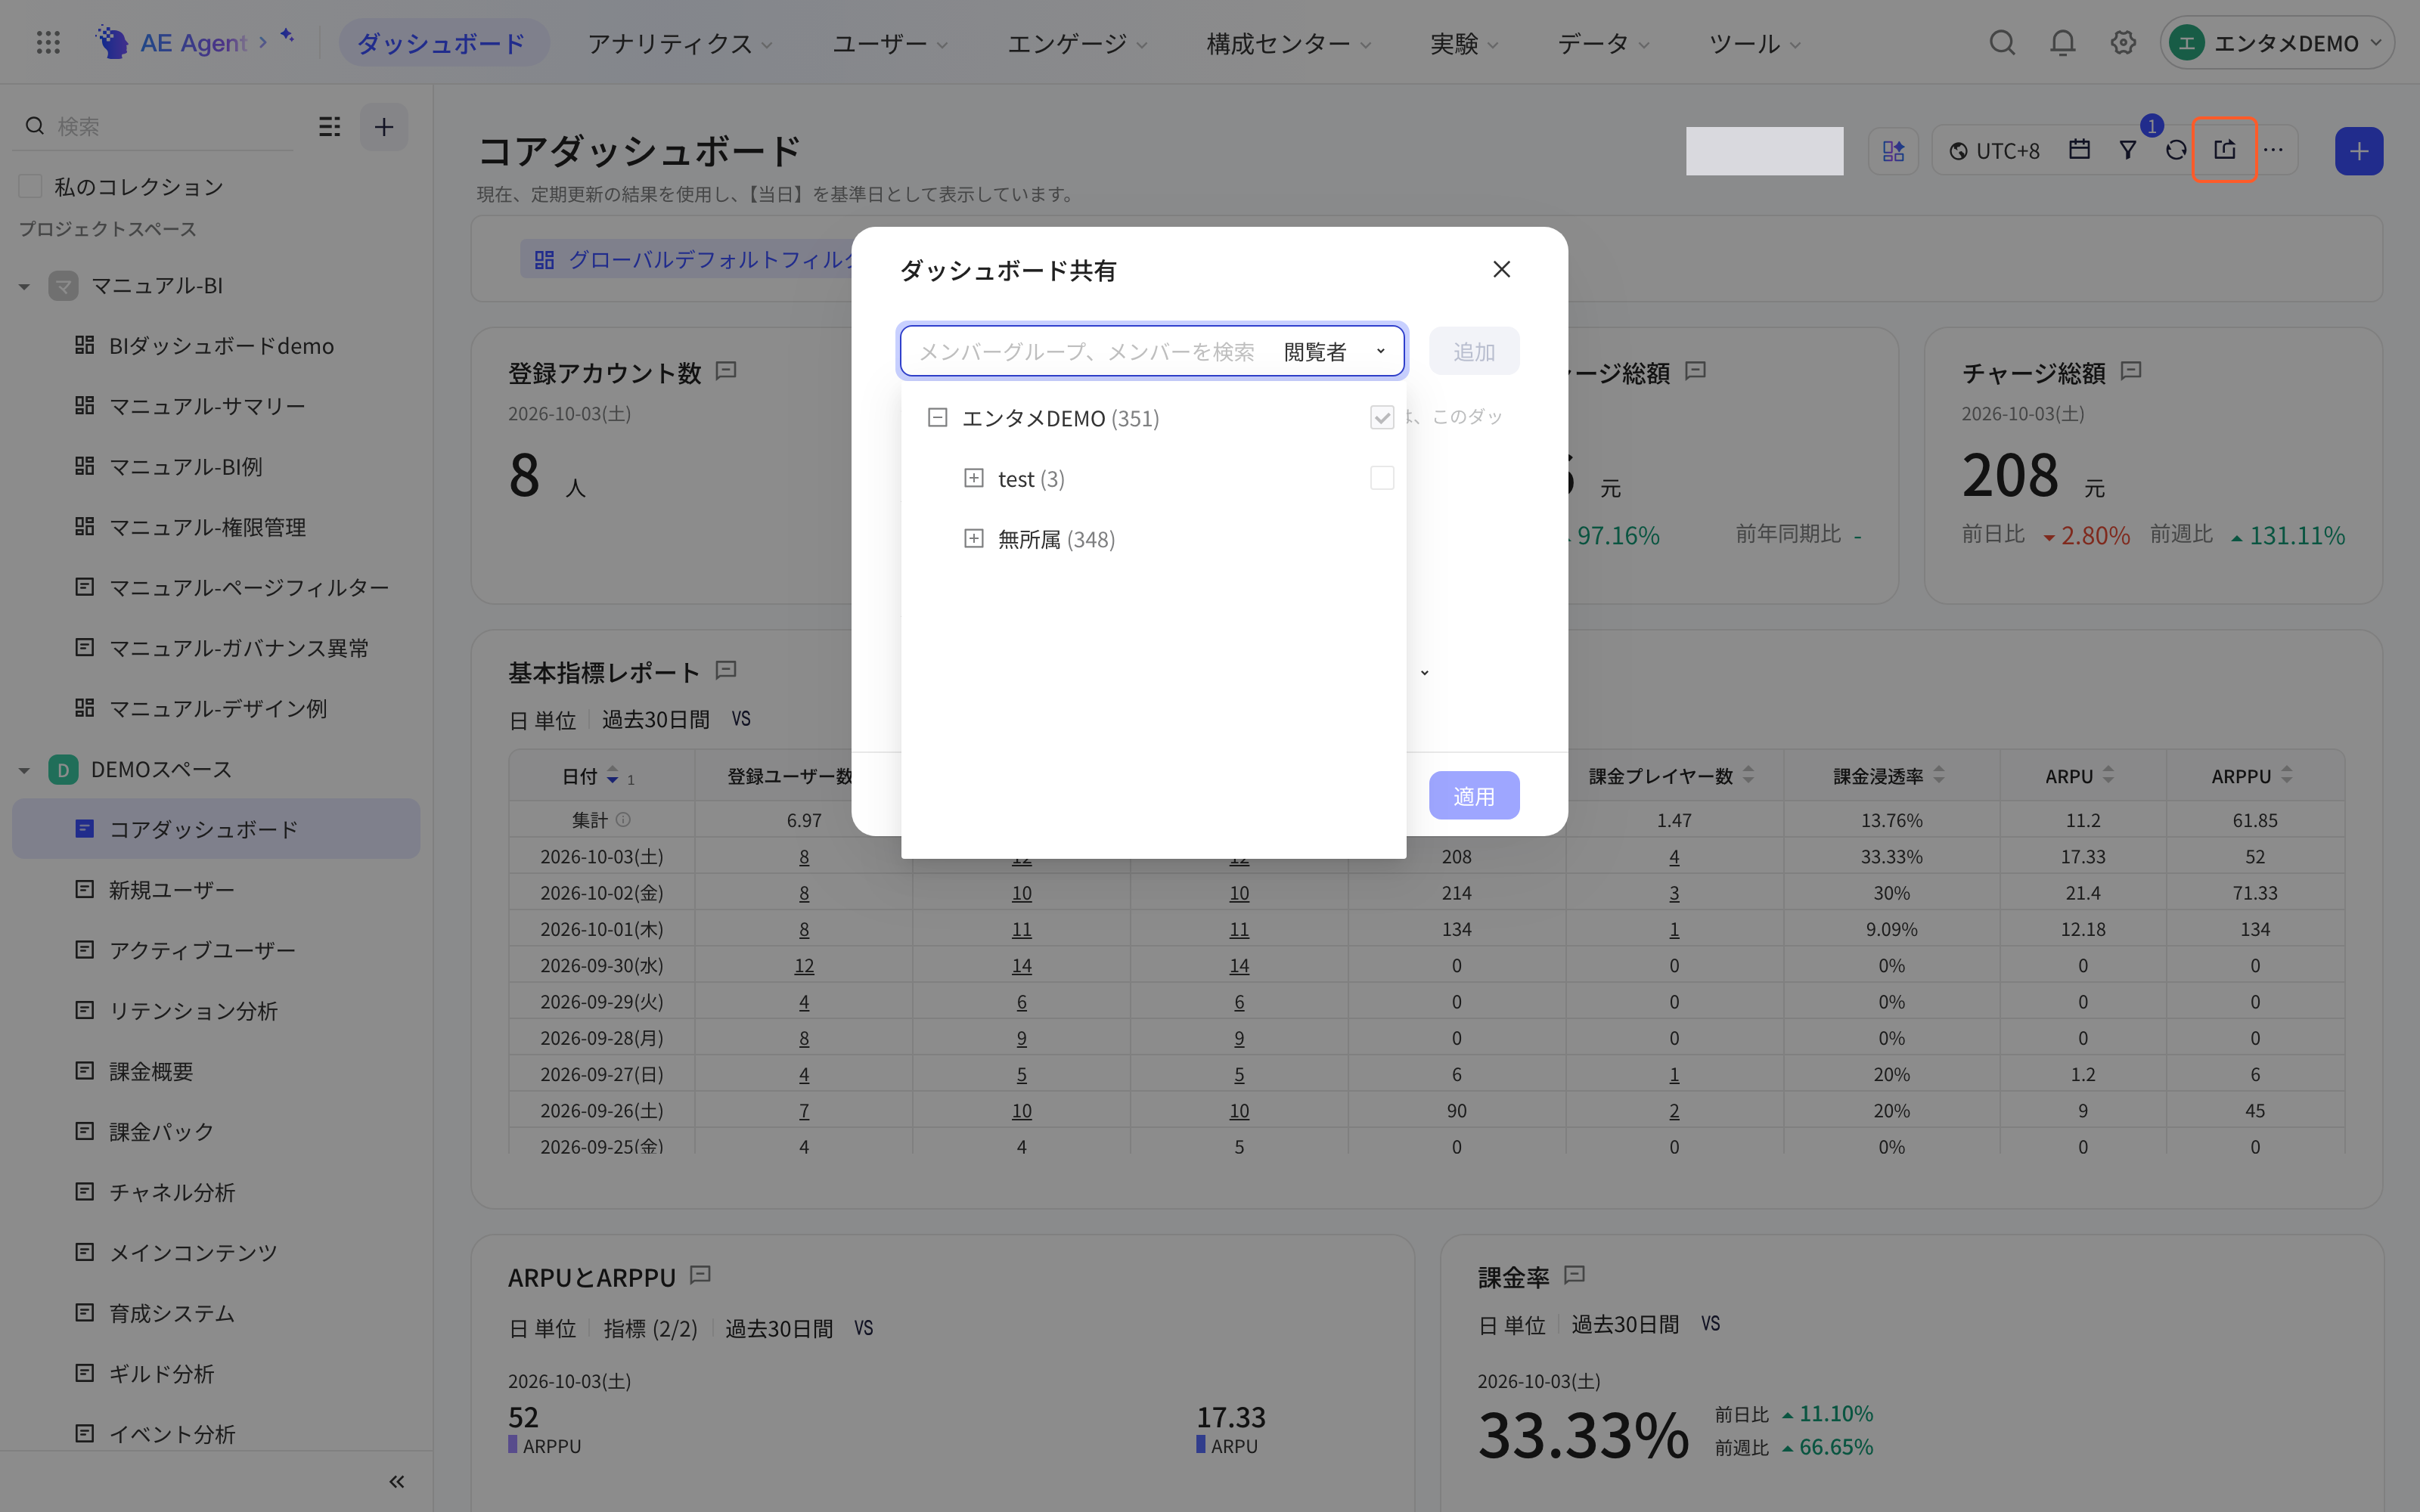Image resolution: width=2420 pixels, height=1512 pixels.
Task: Open UTC+8 timezone selector
Action: tap(1994, 151)
